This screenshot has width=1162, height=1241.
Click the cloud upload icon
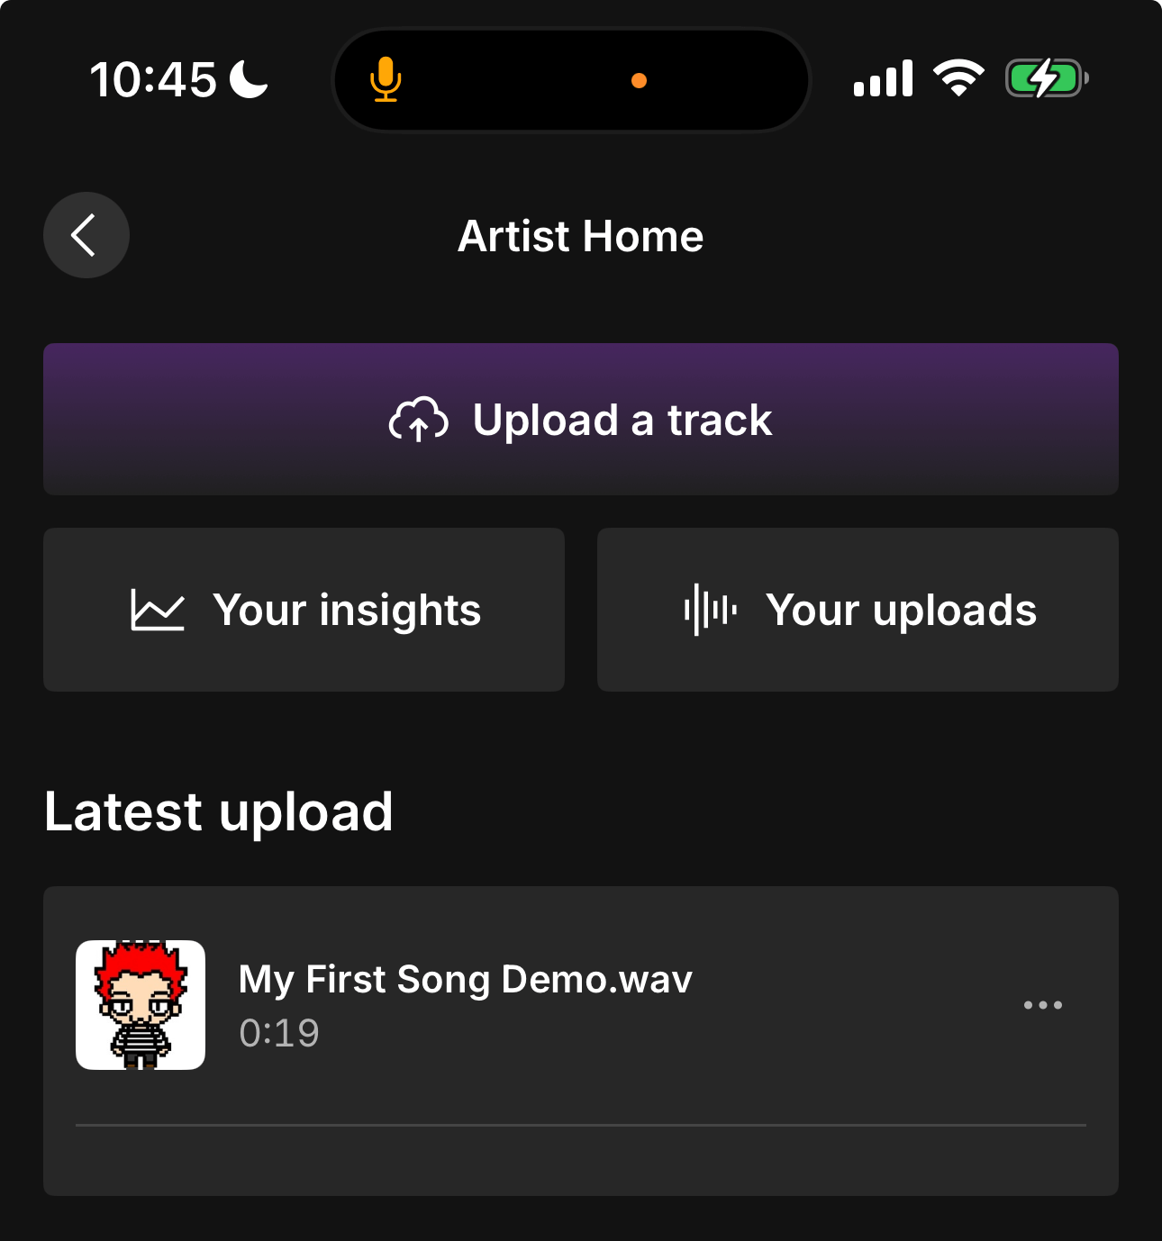tap(418, 420)
